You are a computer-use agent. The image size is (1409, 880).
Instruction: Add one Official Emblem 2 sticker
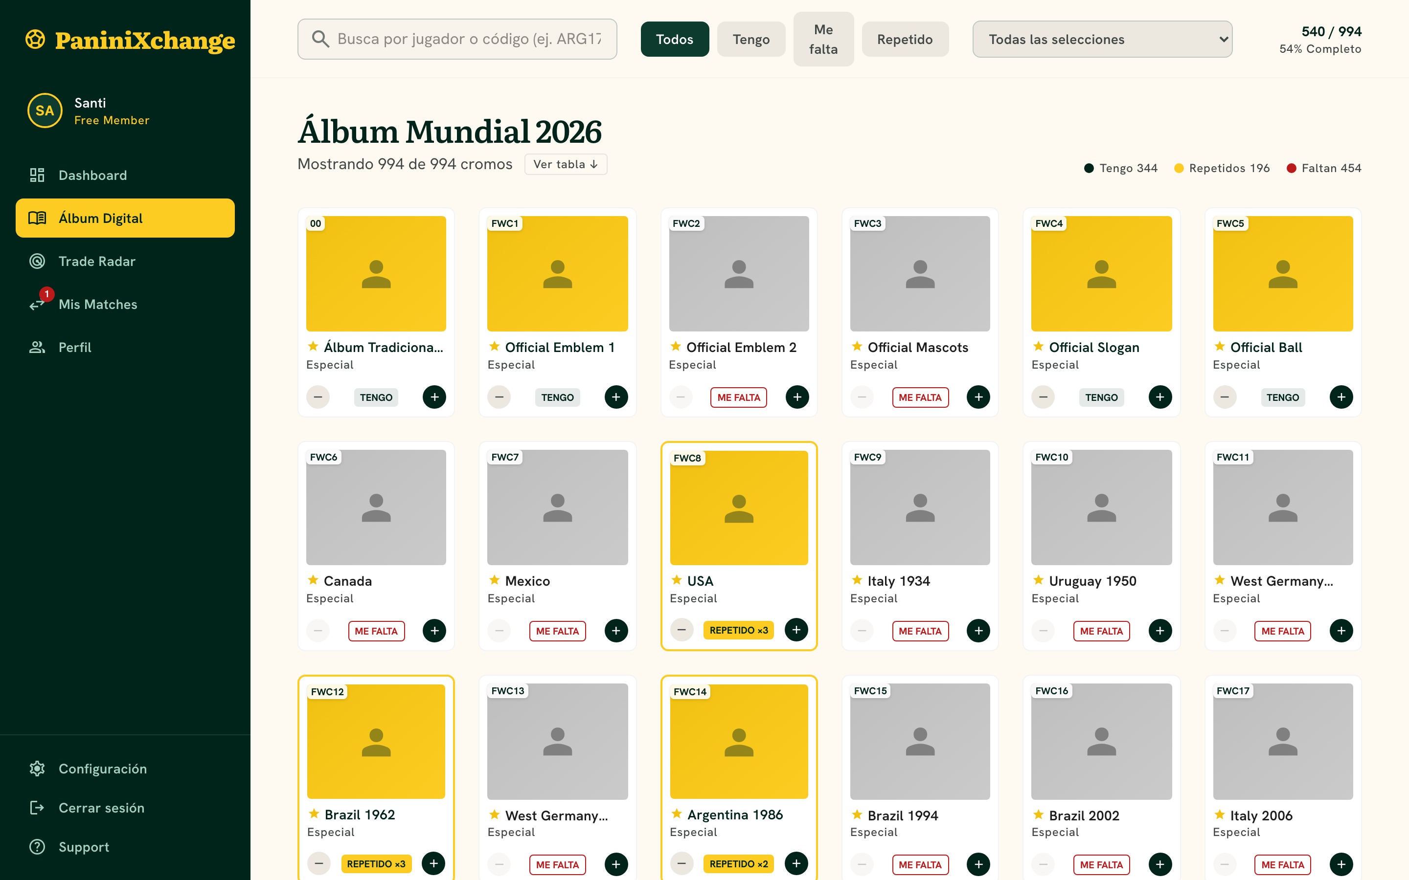[797, 397]
